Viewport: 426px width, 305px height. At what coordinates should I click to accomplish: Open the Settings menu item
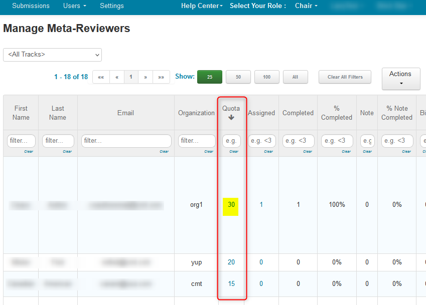(x=112, y=6)
